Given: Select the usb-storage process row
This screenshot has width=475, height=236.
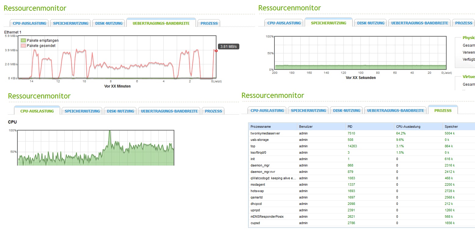Looking at the screenshot, I should tap(362, 140).
